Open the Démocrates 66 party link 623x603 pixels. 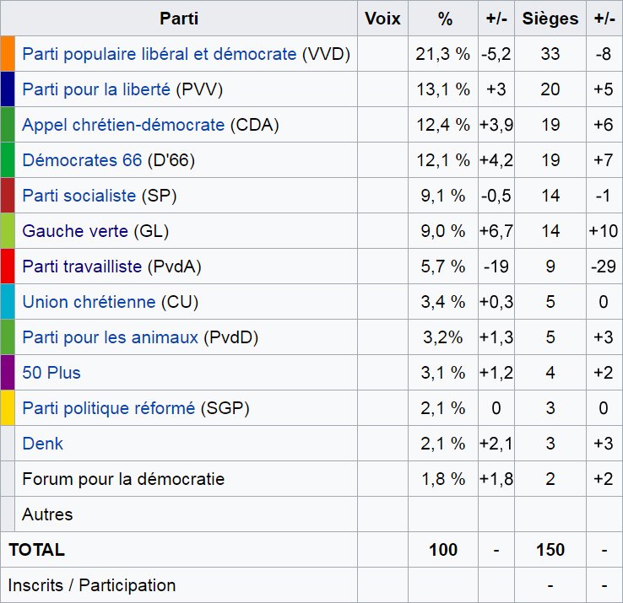82,161
